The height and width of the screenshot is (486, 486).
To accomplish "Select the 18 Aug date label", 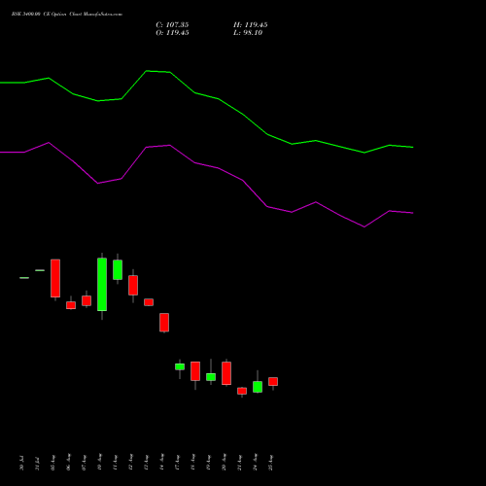I will [192, 463].
